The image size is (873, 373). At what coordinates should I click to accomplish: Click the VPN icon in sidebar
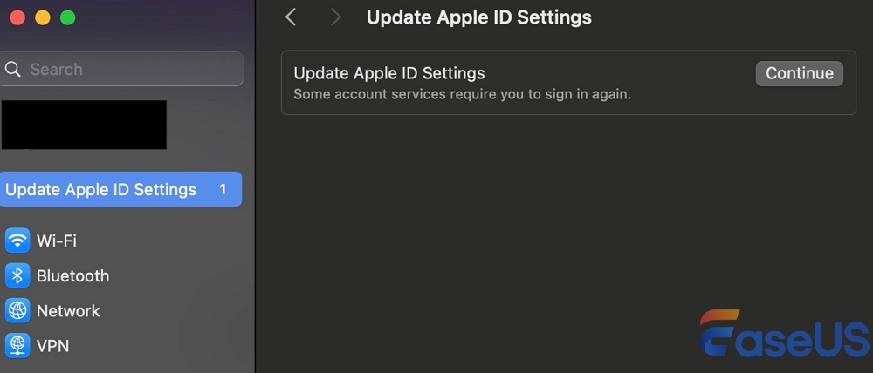click(x=17, y=346)
